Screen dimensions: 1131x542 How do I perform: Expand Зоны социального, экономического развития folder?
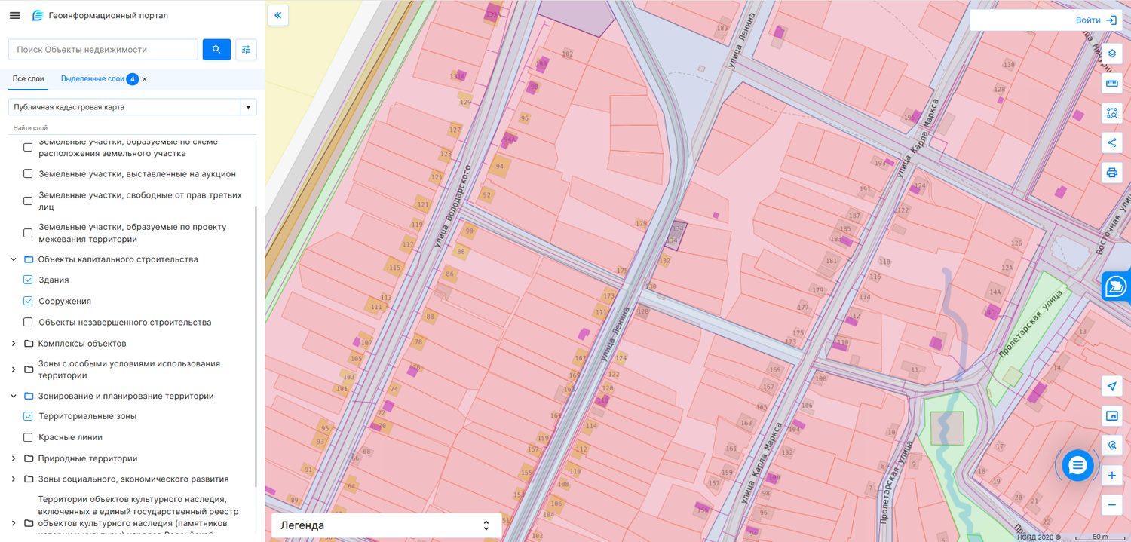[x=14, y=479]
